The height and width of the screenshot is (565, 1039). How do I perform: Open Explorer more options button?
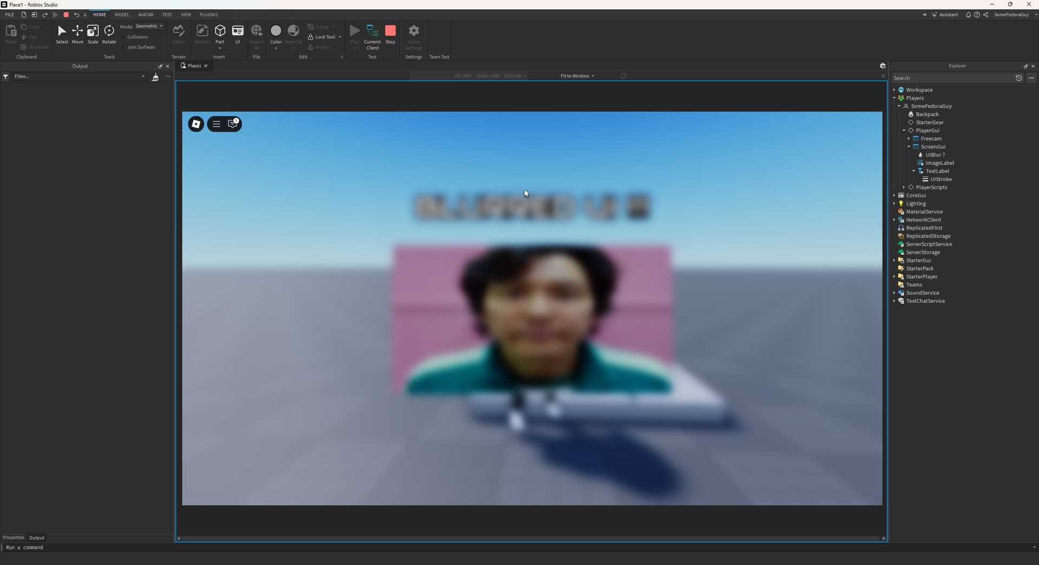[1031, 78]
